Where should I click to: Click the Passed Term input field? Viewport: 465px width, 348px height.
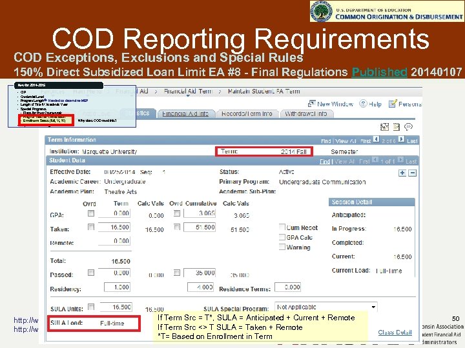(x=114, y=273)
